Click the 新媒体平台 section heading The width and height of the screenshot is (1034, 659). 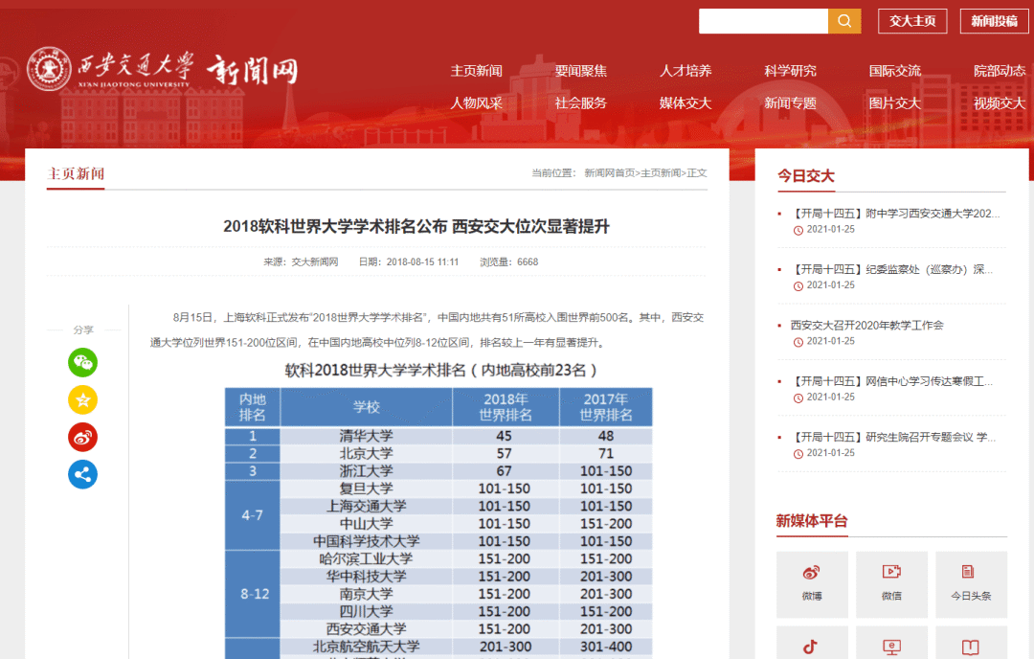point(812,521)
